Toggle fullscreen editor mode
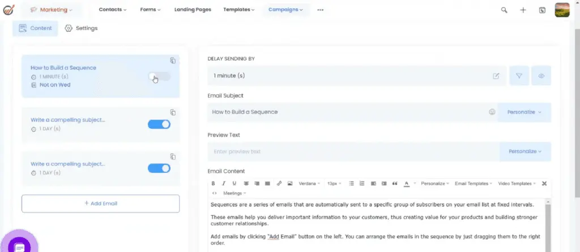This screenshot has height=252, width=580. point(544,184)
